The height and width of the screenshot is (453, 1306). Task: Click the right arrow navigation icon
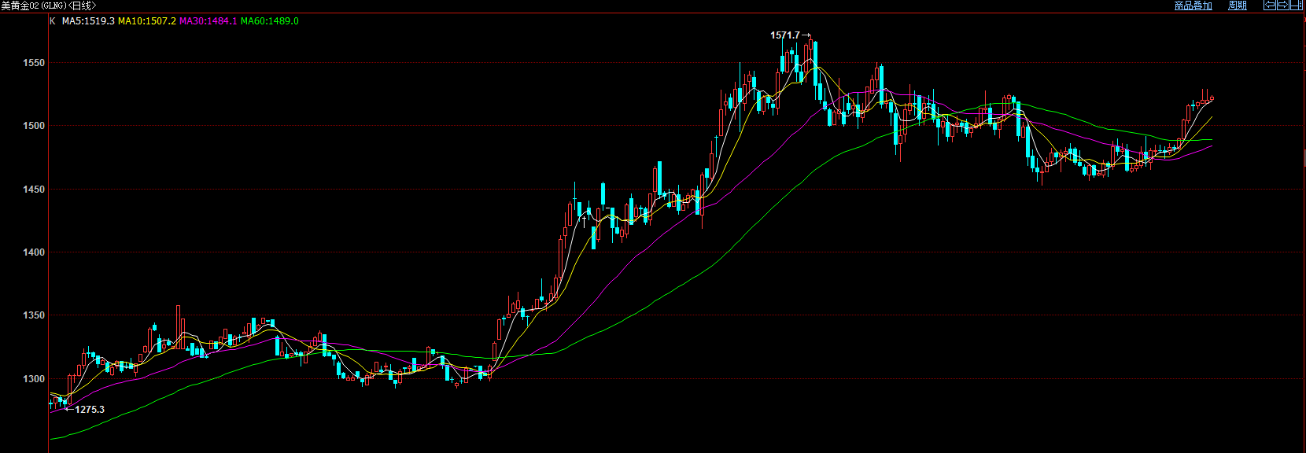1282,6
